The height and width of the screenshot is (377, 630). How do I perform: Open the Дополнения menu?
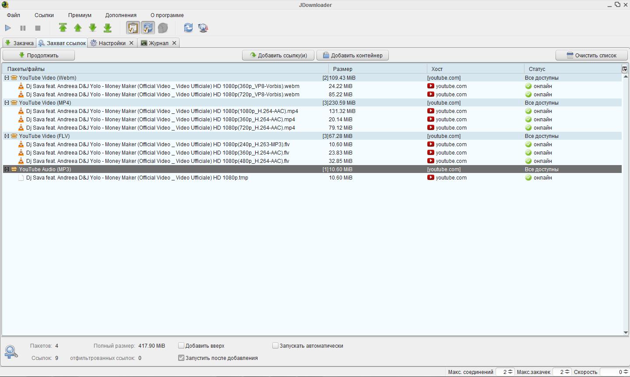coord(121,15)
